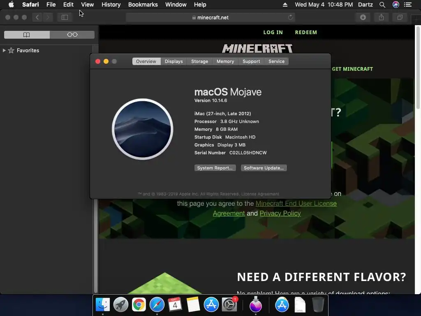
Task: Select the Overview tab in About This Mac
Action: point(146,61)
